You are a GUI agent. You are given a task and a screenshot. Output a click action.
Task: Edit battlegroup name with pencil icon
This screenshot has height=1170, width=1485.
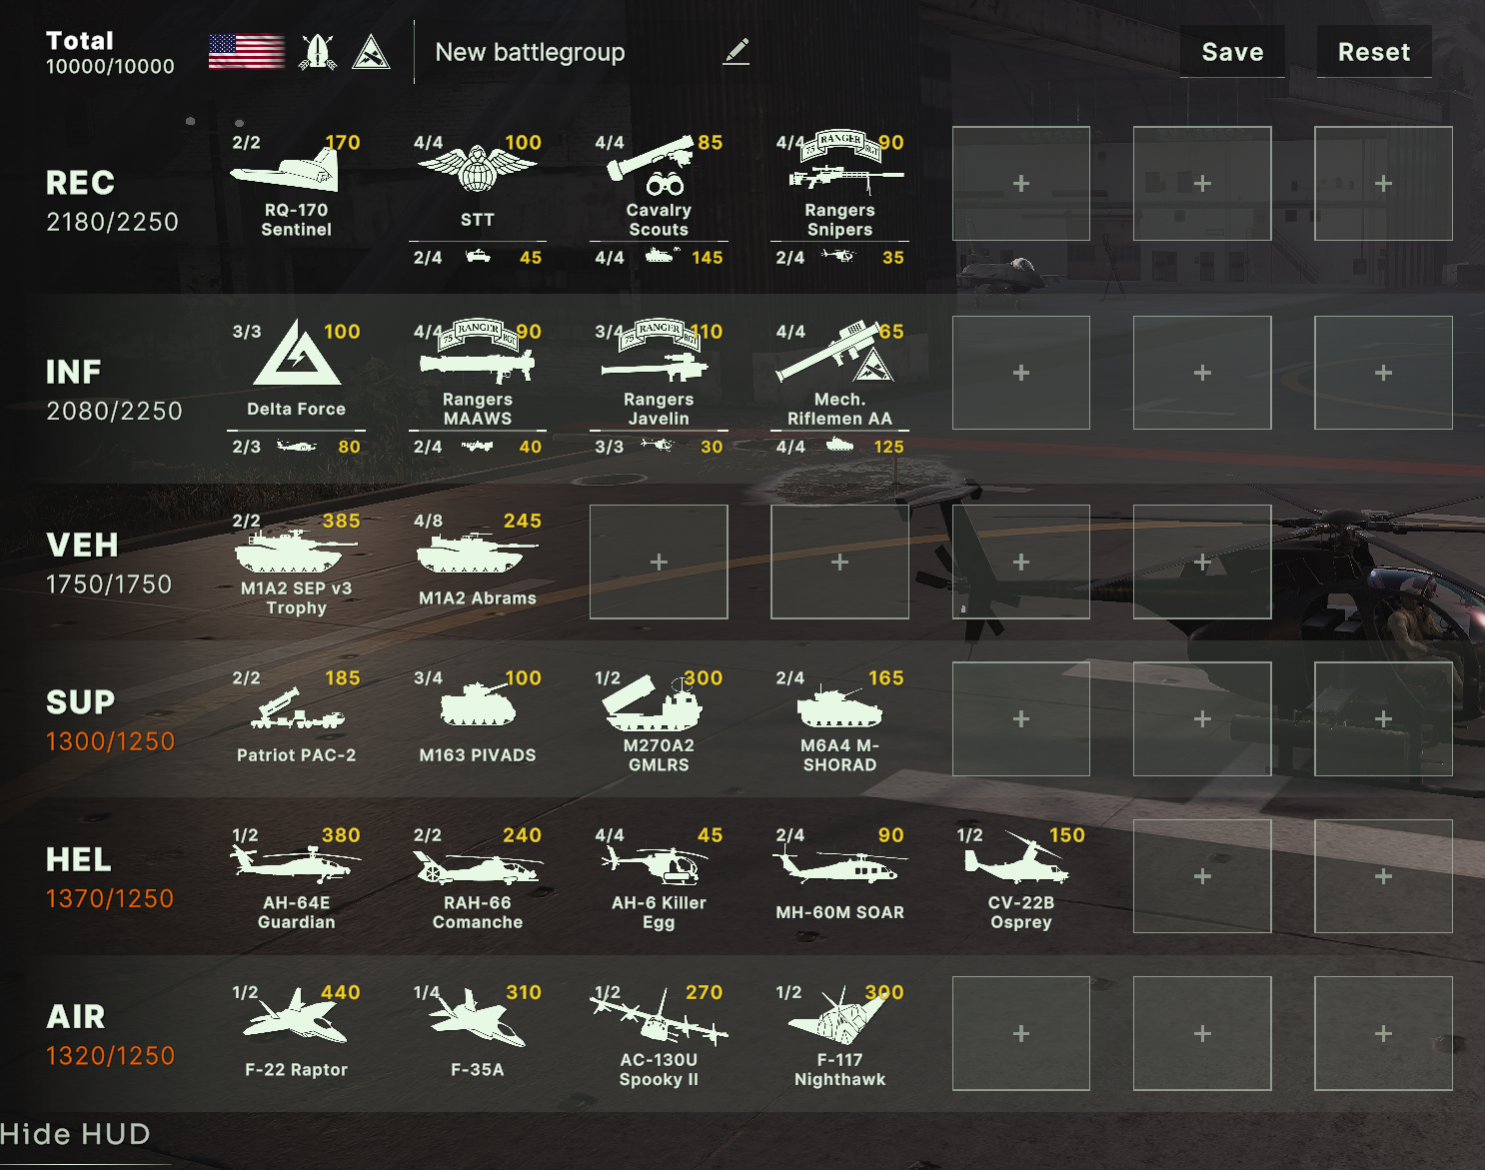click(x=737, y=52)
